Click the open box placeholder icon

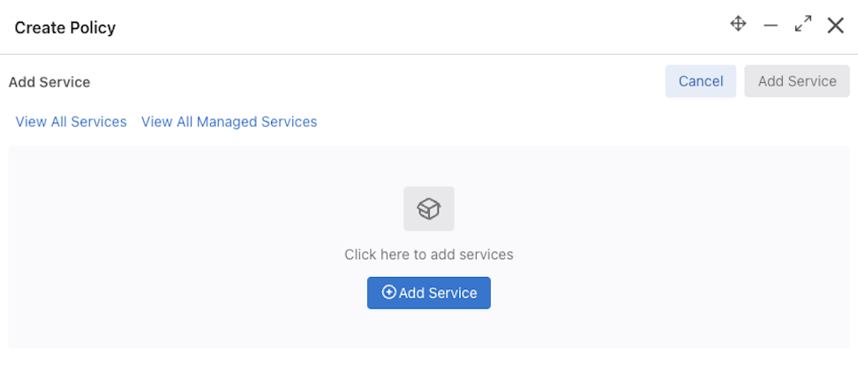coord(429,209)
